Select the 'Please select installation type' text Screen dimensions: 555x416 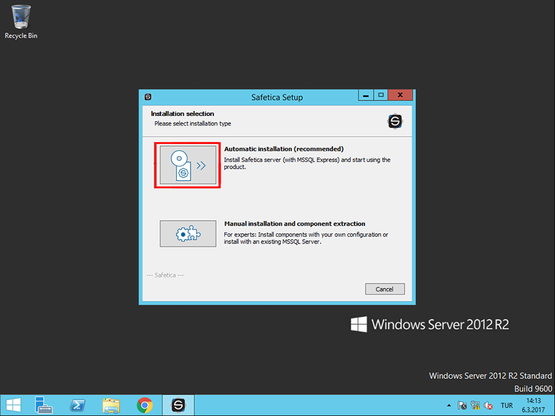coord(192,123)
